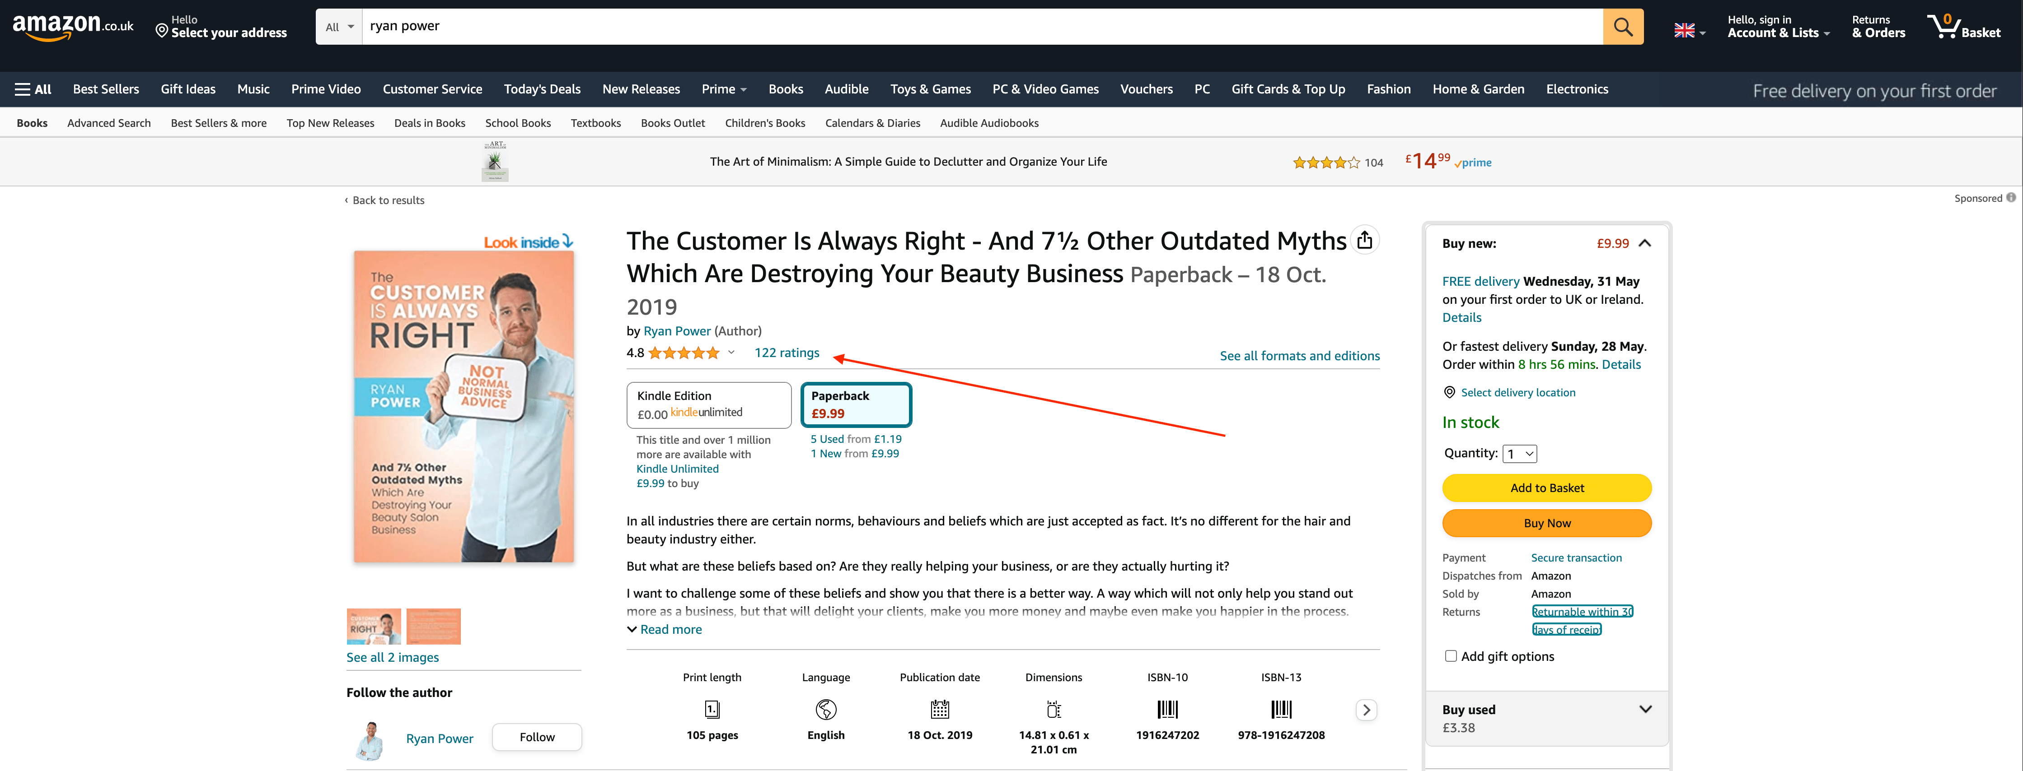
Task: Open Children's Books in subnav
Action: pyautogui.click(x=765, y=123)
